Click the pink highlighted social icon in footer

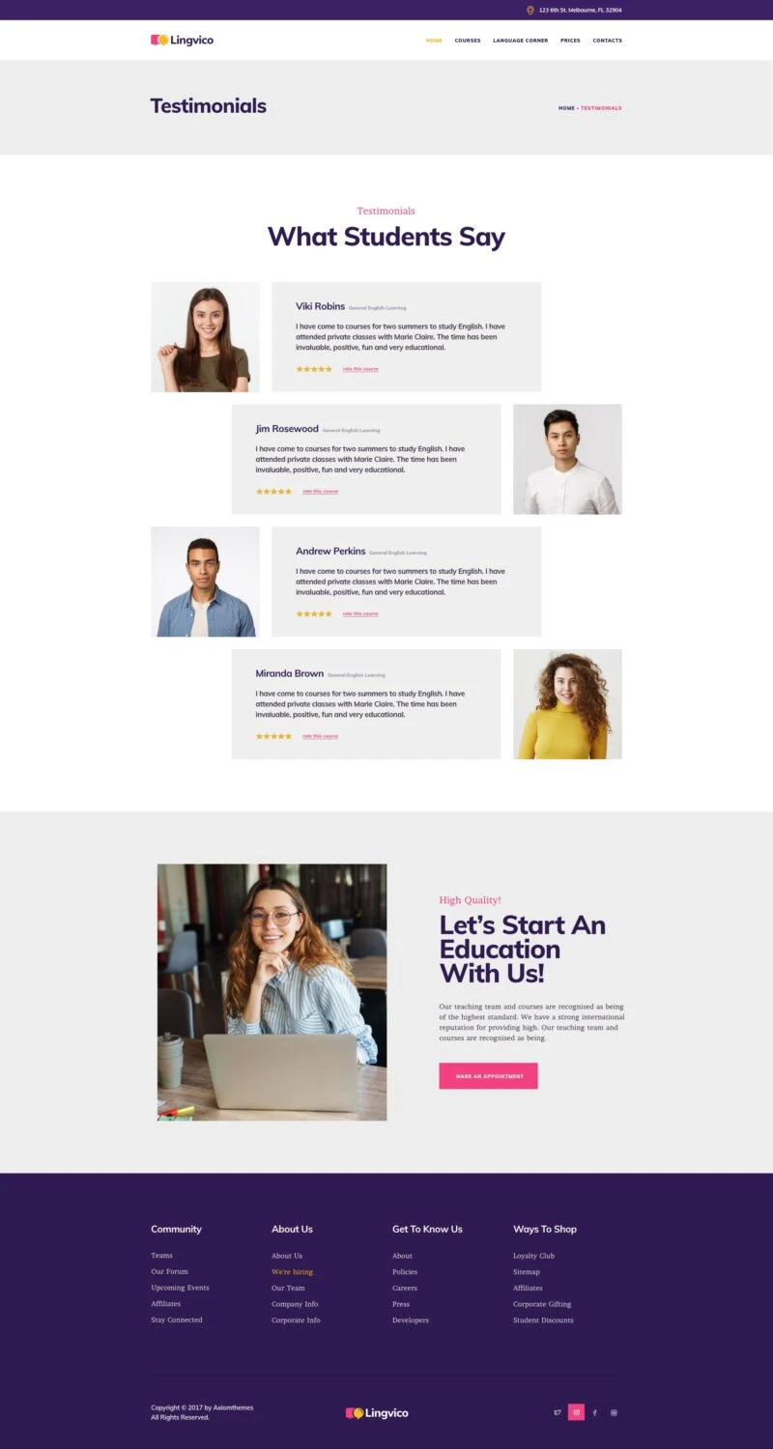coord(576,1412)
